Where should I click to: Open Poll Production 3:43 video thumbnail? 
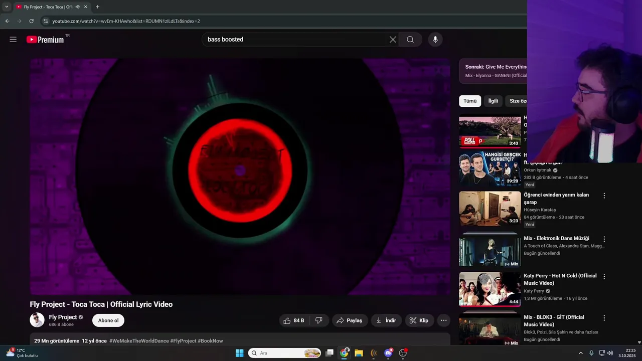[490, 132]
